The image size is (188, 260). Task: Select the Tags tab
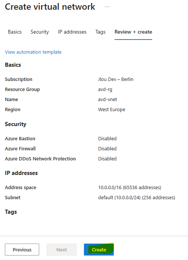point(100,32)
